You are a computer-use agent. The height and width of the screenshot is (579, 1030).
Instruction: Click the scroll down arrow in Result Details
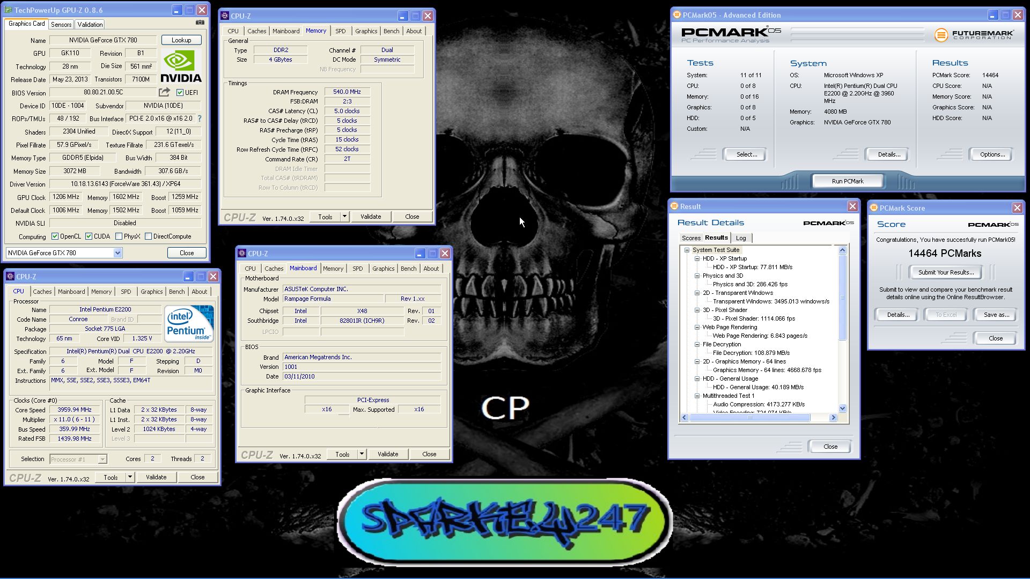[842, 409]
